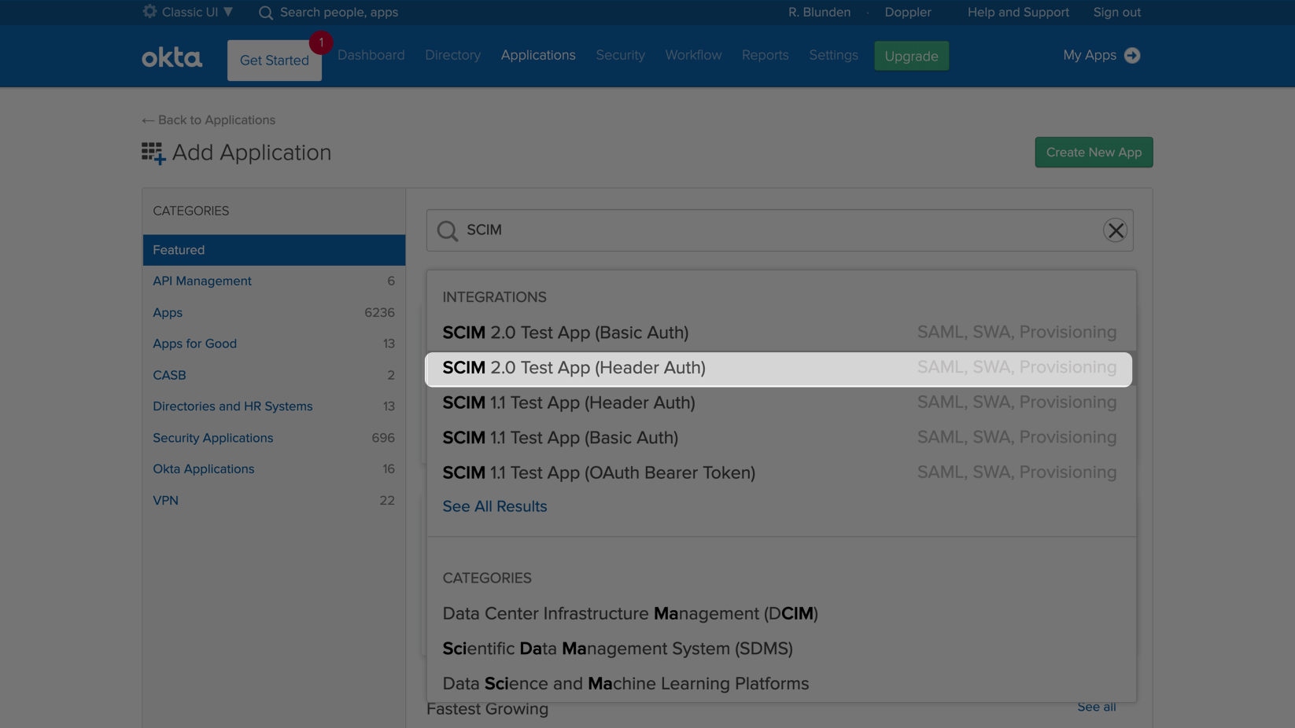This screenshot has height=728, width=1295.
Task: Click the search icon in the SCIM field
Action: point(448,230)
